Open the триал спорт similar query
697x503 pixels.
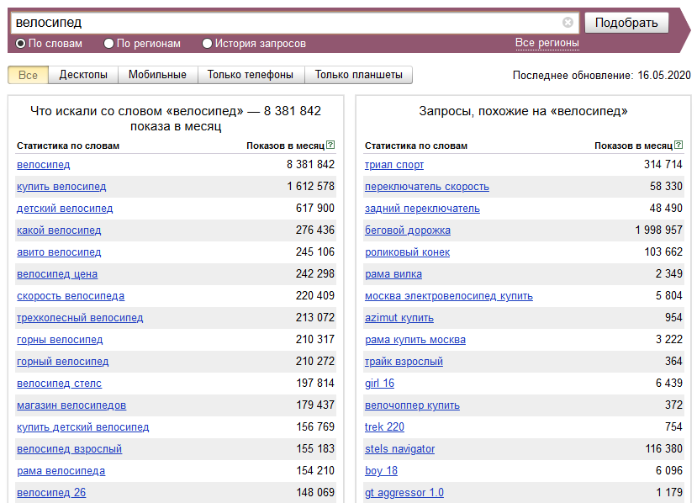pos(393,165)
